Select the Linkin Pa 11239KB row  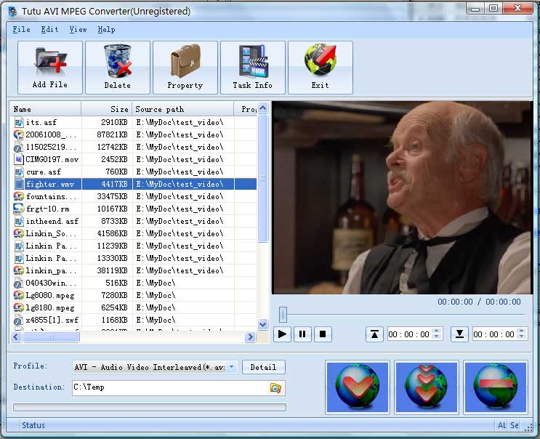[x=134, y=246]
